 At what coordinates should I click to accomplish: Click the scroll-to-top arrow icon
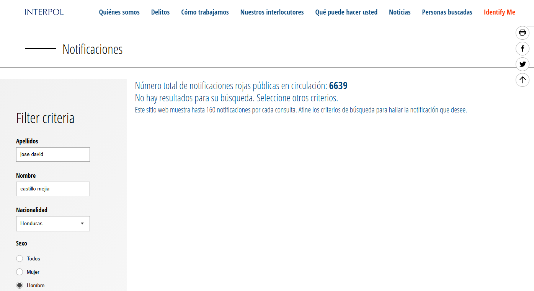coord(523,80)
